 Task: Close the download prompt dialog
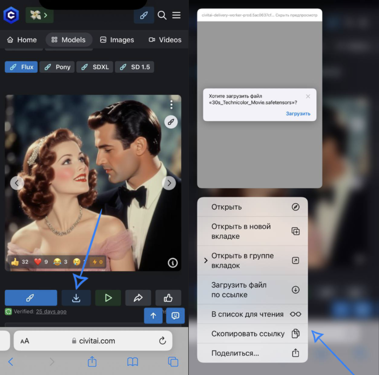(x=308, y=96)
